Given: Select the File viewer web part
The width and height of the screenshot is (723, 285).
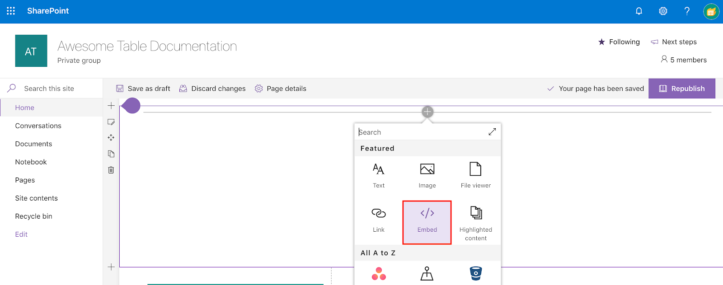Looking at the screenshot, I should (x=475, y=175).
